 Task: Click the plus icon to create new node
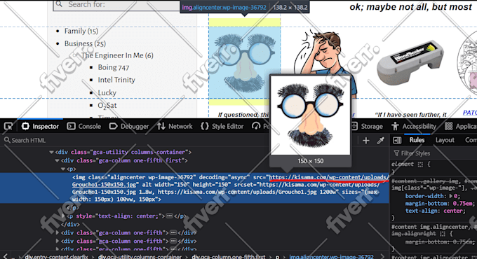pos(366,141)
